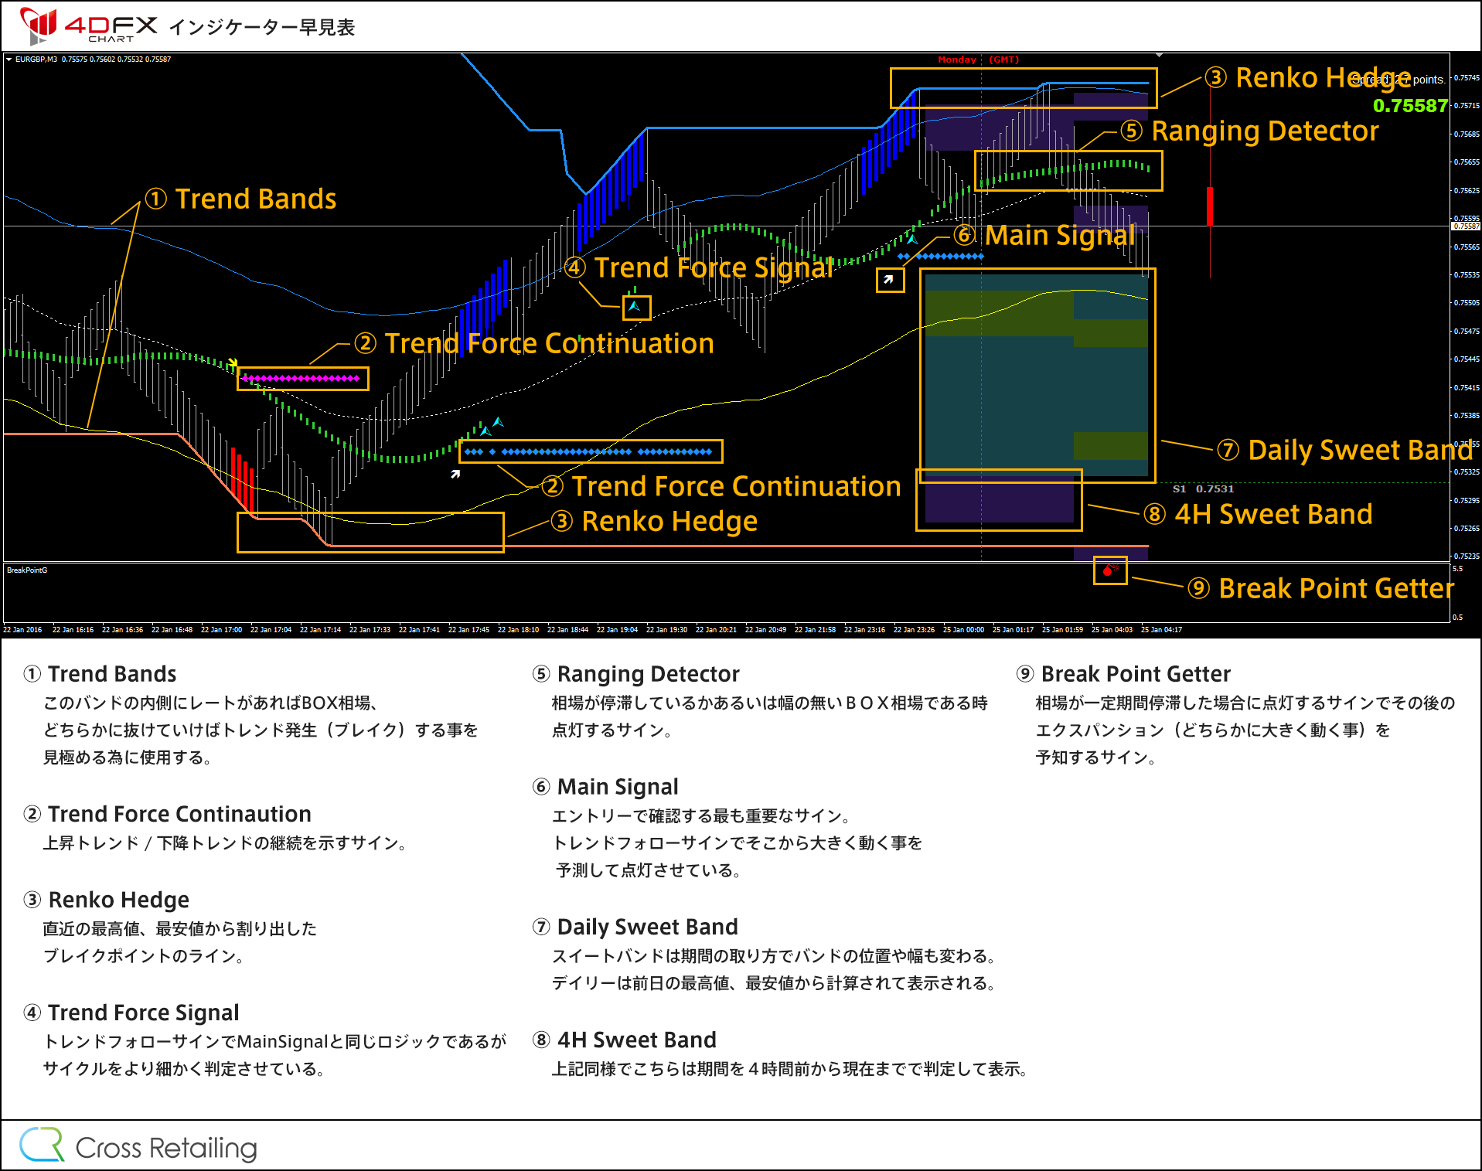Select the Main Signal cyan arrow icon
This screenshot has width=1482, height=1171.
(x=911, y=240)
